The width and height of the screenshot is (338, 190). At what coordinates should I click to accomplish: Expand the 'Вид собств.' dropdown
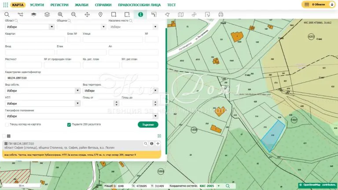(x=42, y=91)
